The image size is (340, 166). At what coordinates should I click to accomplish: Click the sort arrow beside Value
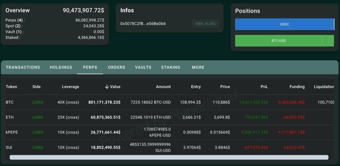click(x=107, y=87)
